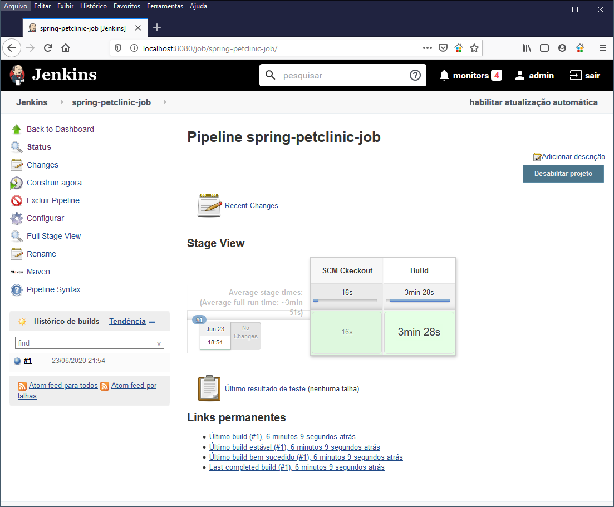Click the Firefox reload page icon
The image size is (614, 507).
point(48,48)
